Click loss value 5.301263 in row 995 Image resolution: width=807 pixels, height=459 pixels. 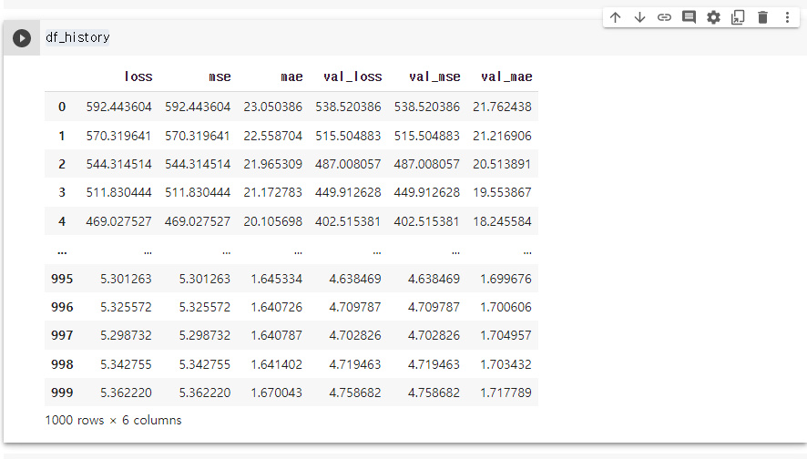[126, 279]
